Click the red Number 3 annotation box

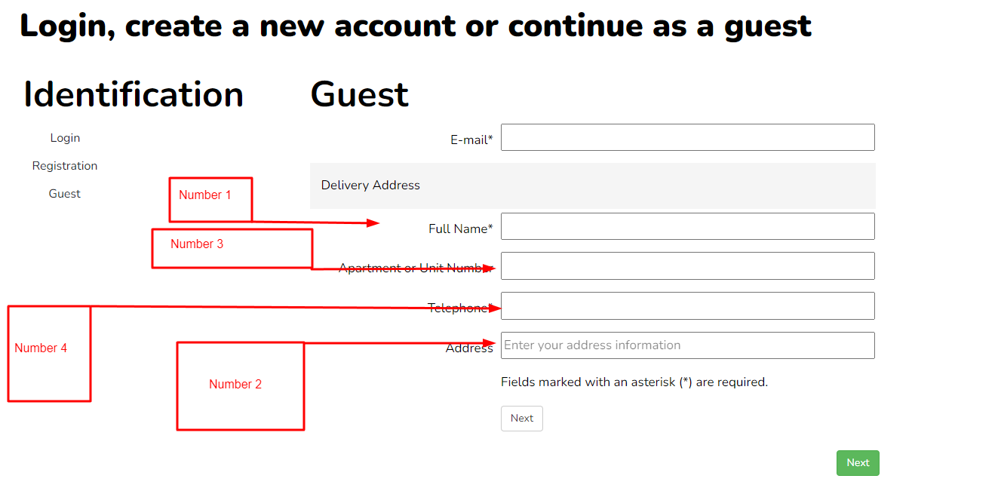pyautogui.click(x=232, y=248)
